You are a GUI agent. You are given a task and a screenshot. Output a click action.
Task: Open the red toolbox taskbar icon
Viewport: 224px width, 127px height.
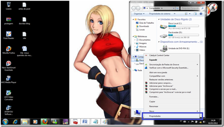click(75, 122)
